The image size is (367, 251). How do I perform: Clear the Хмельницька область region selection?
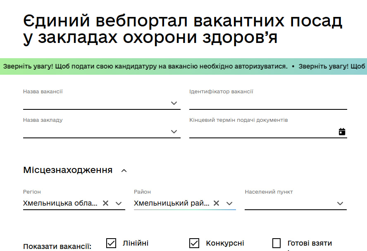[x=106, y=203]
